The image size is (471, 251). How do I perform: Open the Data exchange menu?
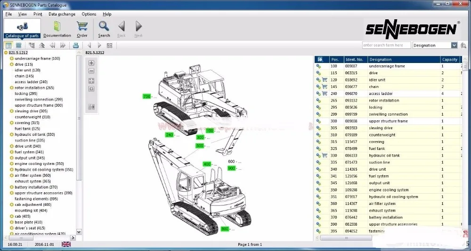pos(62,14)
